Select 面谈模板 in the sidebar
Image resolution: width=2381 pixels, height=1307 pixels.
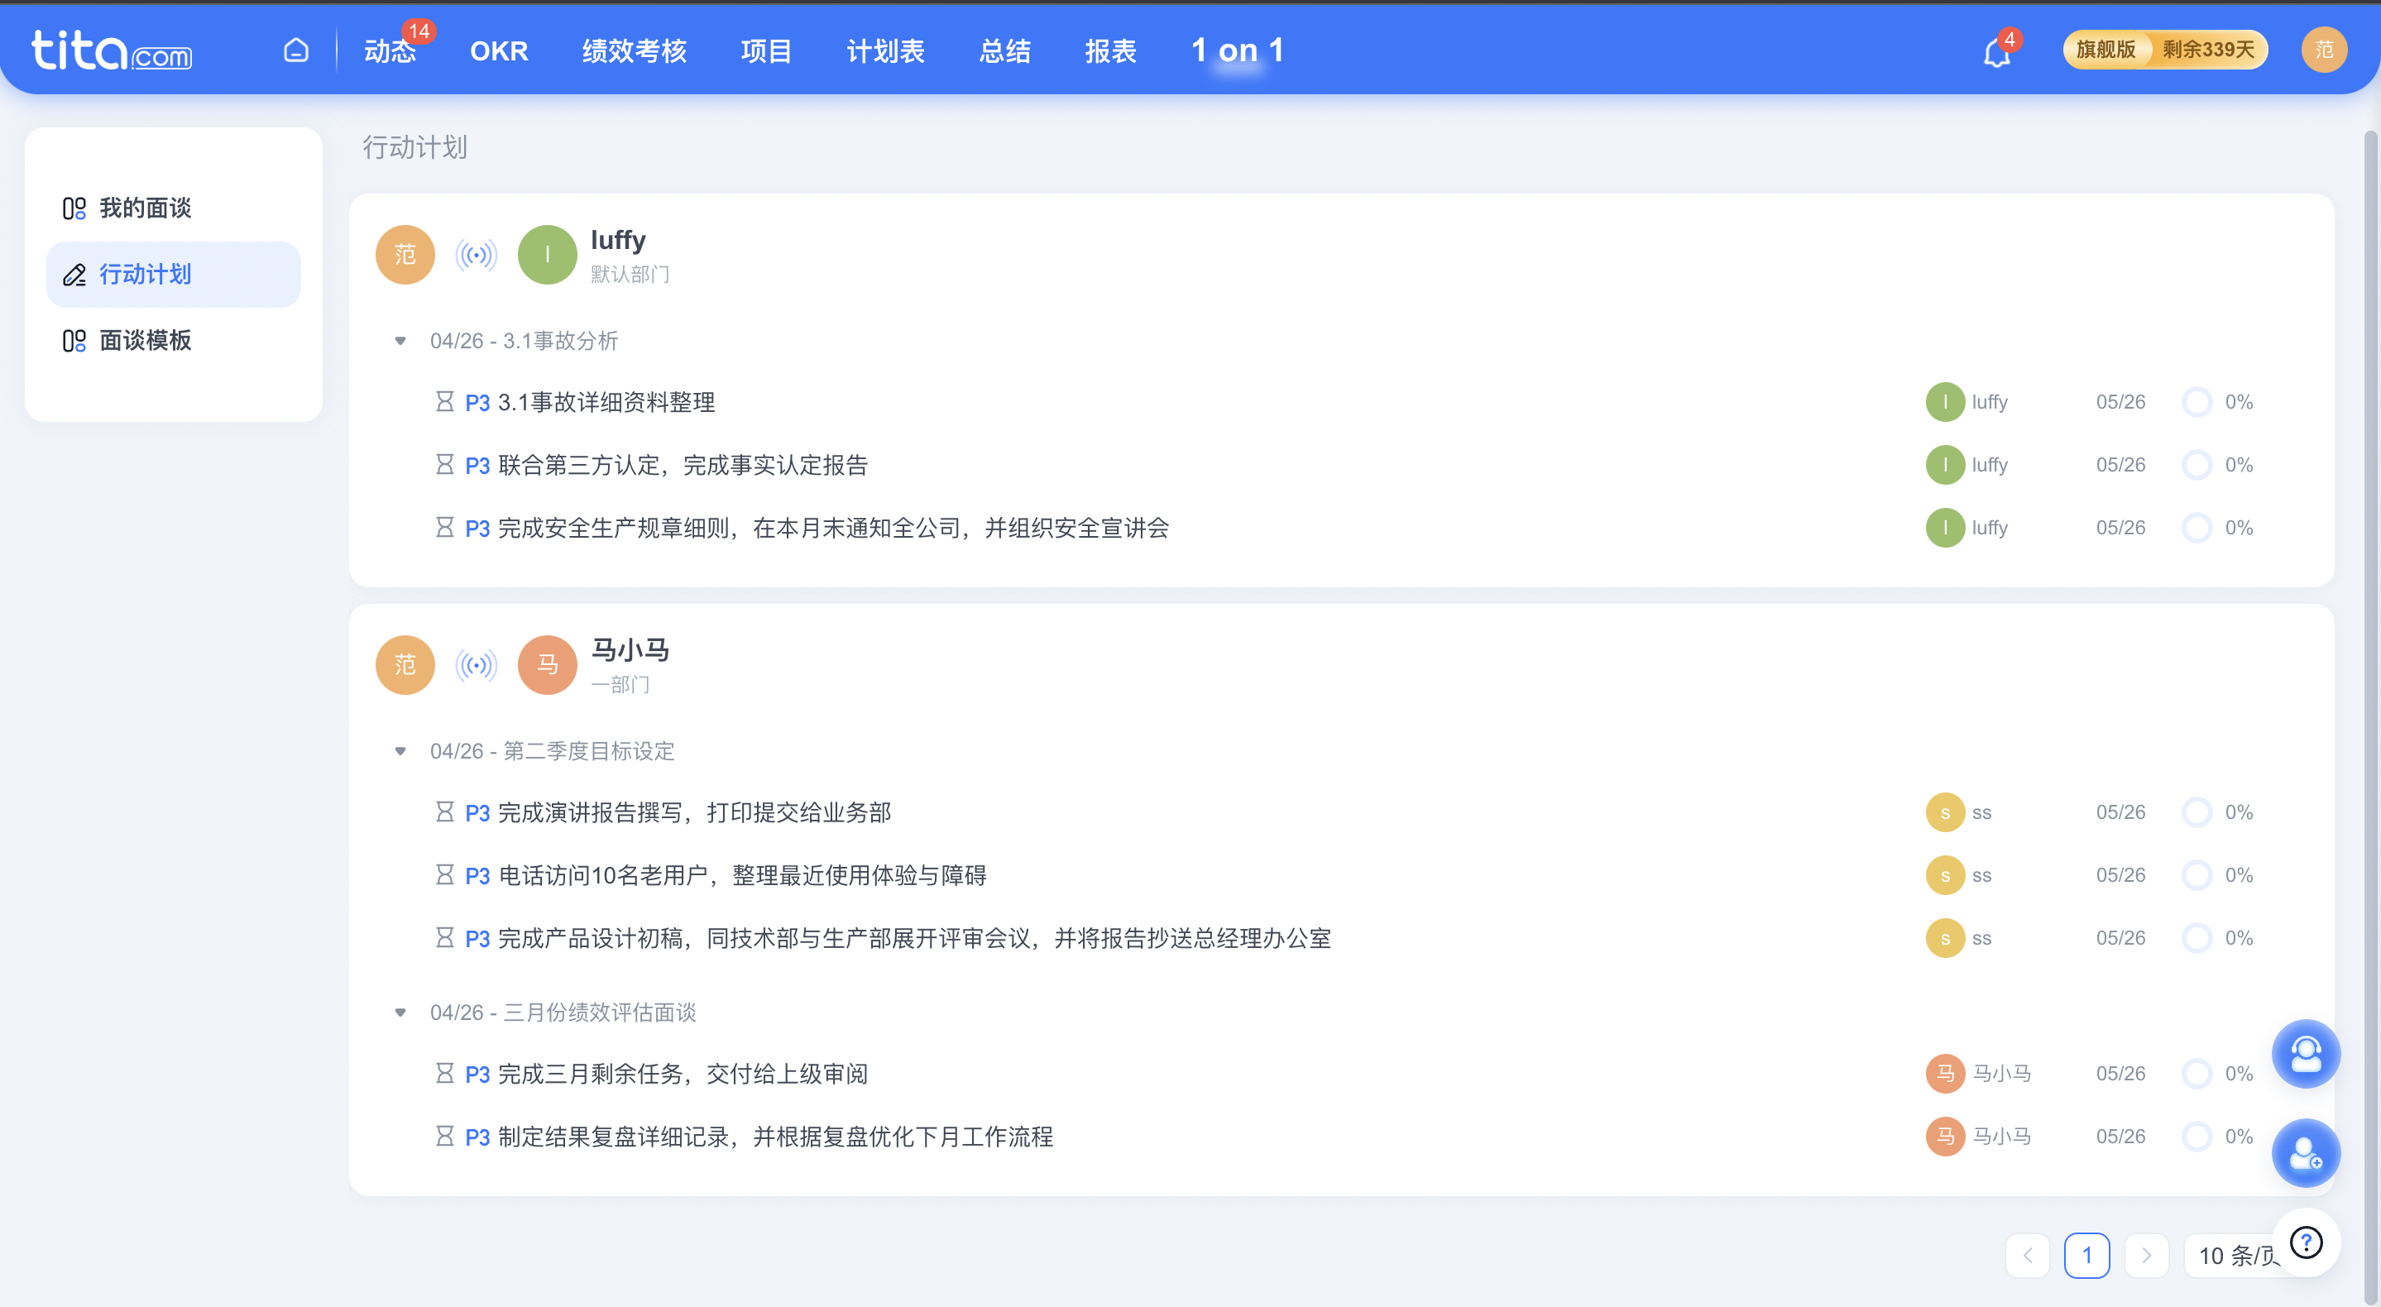coord(174,340)
